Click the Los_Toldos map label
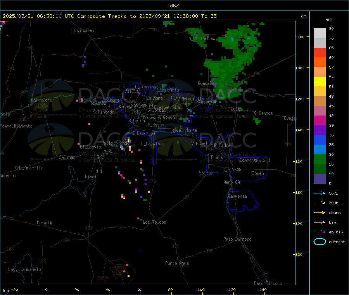Screen dimensions: 349x295 pyautogui.click(x=154, y=222)
